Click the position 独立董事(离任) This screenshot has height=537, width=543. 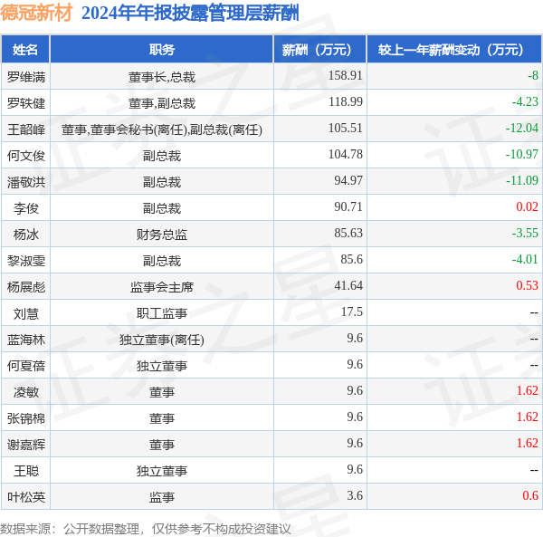pyautogui.click(x=162, y=340)
